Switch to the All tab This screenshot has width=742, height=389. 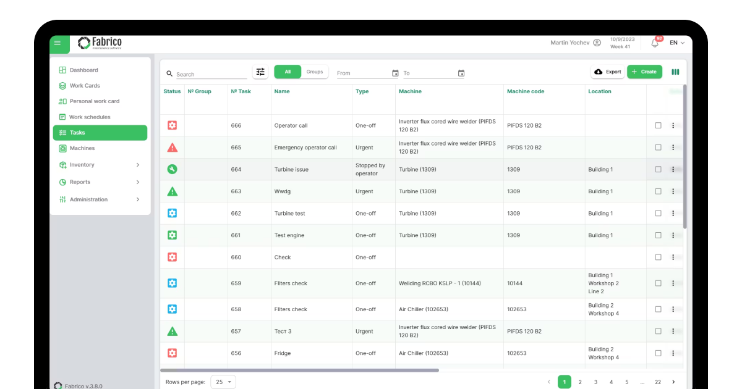[x=288, y=72]
